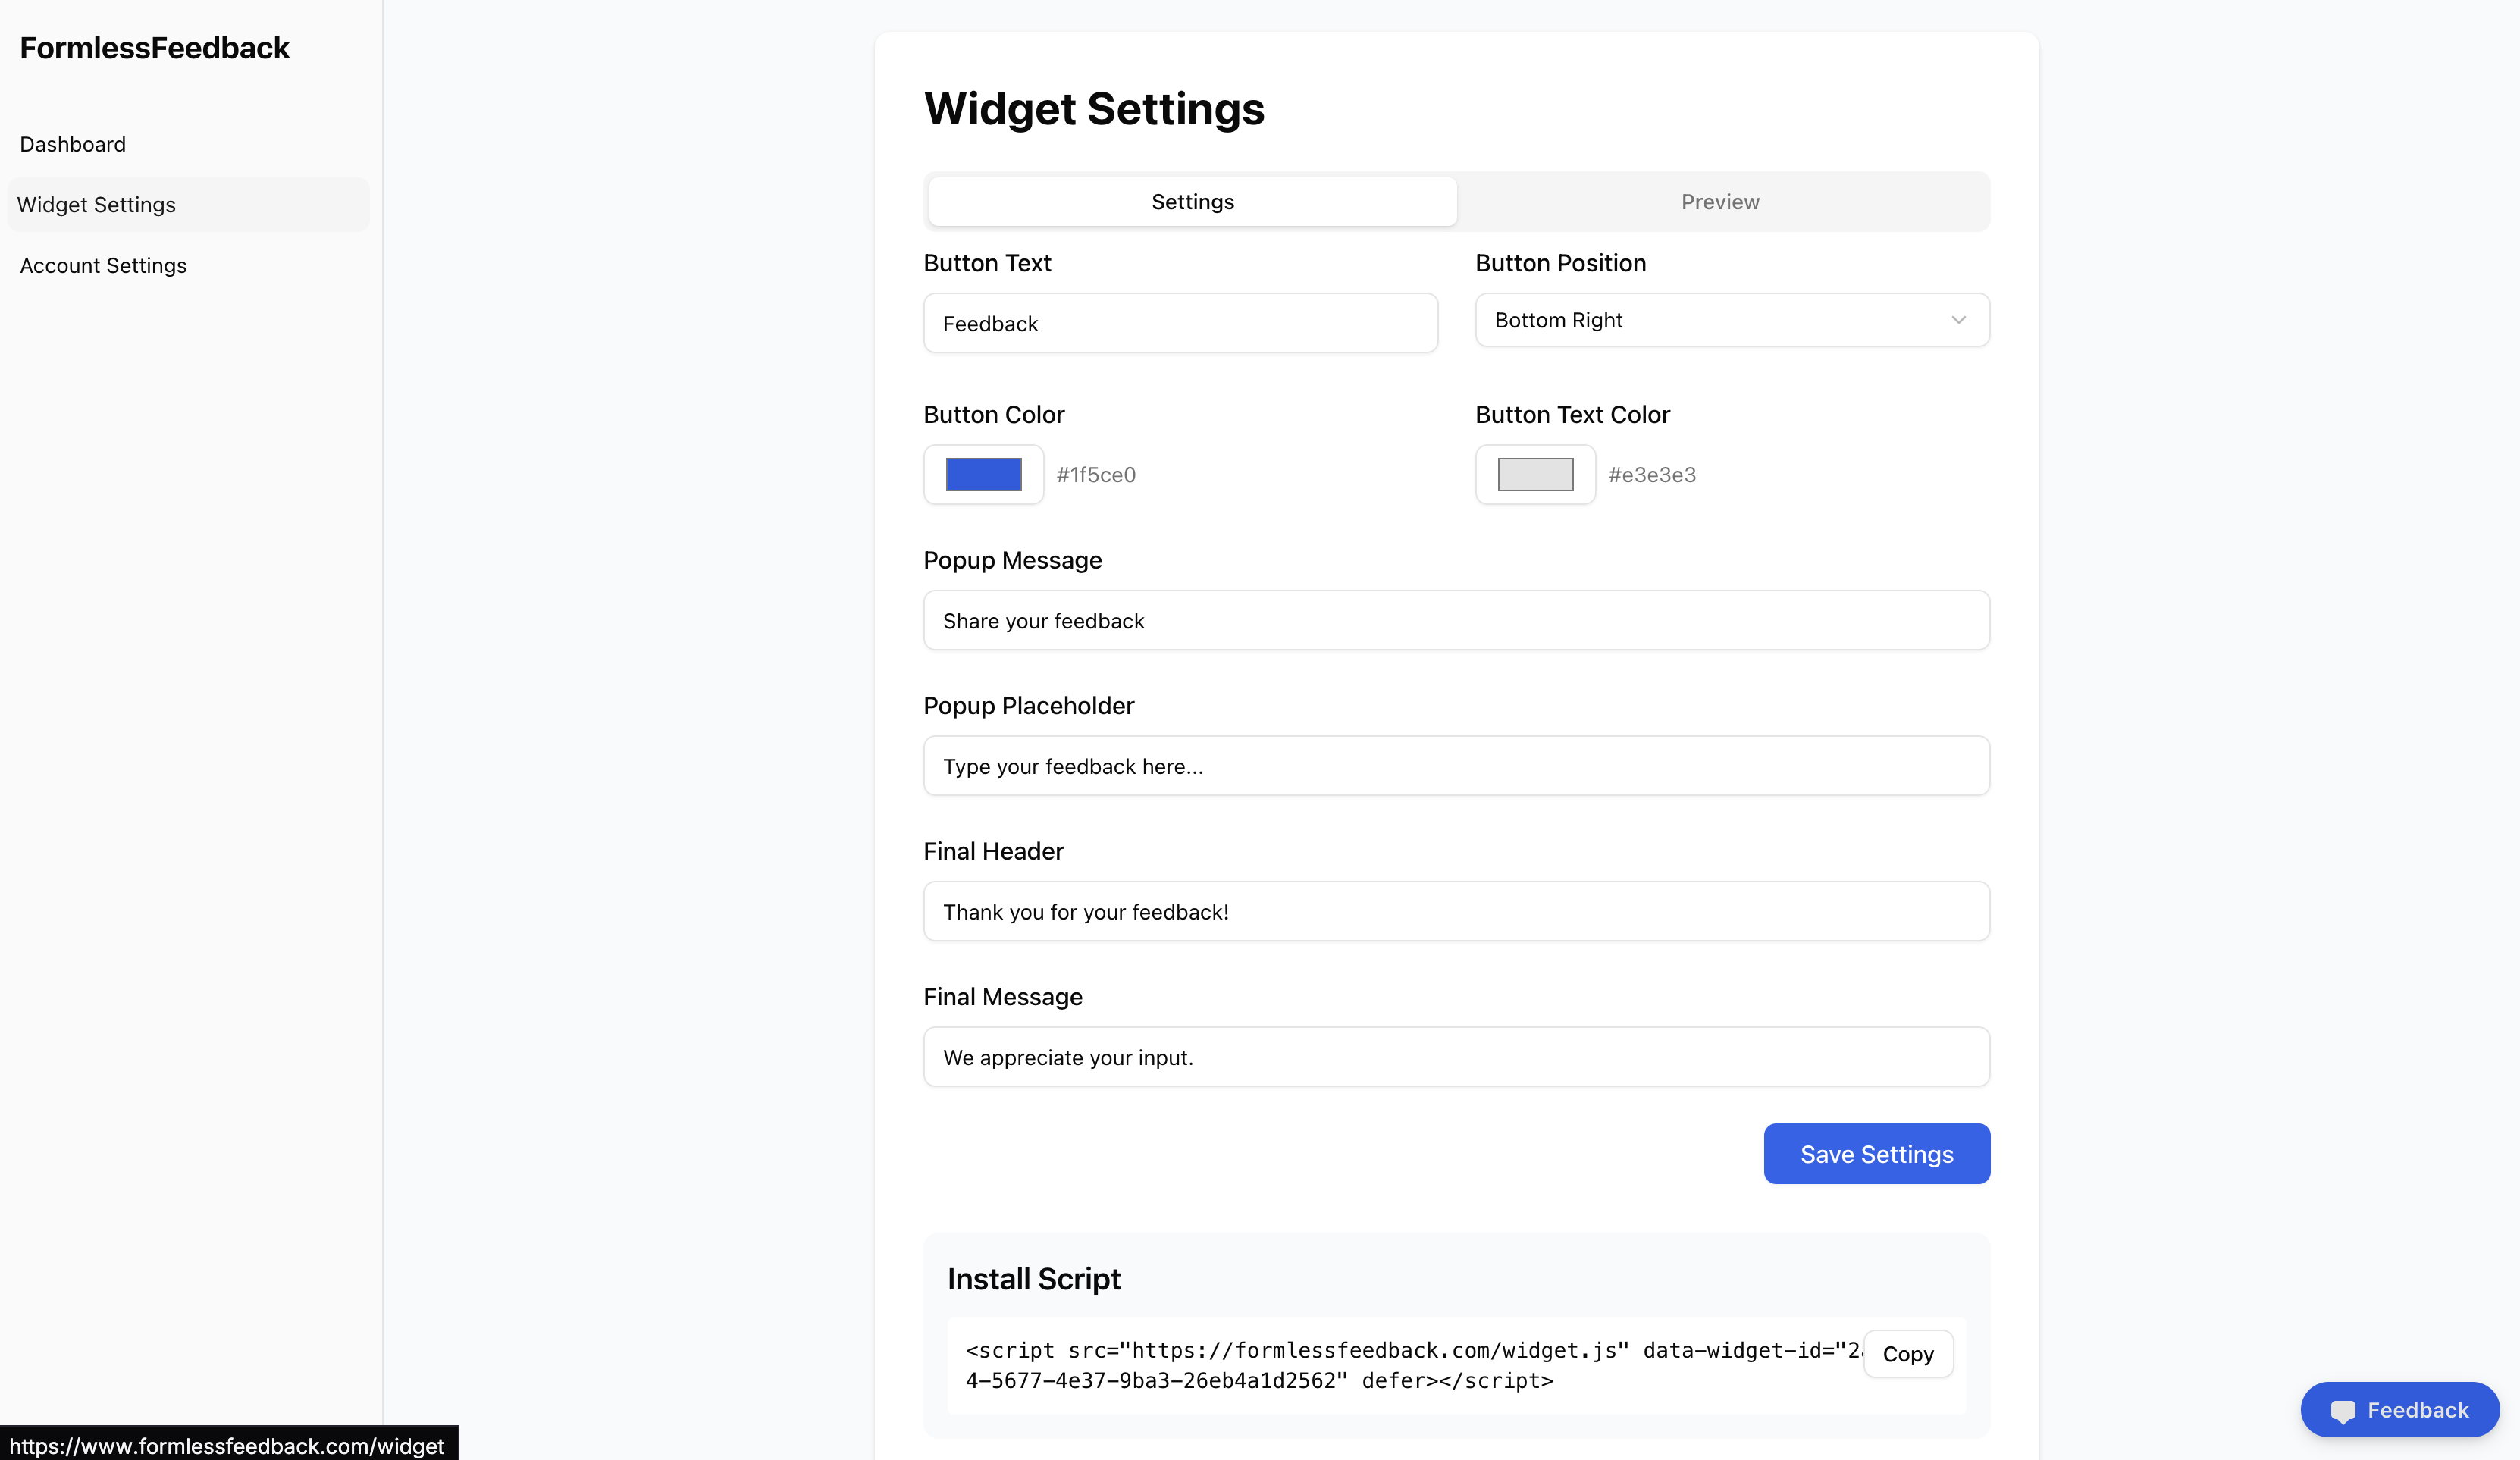The width and height of the screenshot is (2520, 1460).
Task: Click the chat bubble icon in Feedback widget
Action: tap(2342, 1411)
